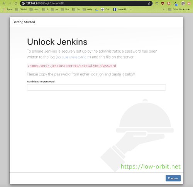This screenshot has height=187, width=193.
Task: View site information icon in address bar
Action: [23, 3]
